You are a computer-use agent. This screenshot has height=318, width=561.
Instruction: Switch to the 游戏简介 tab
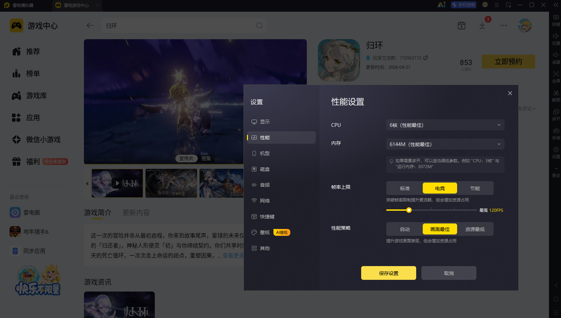pos(98,212)
